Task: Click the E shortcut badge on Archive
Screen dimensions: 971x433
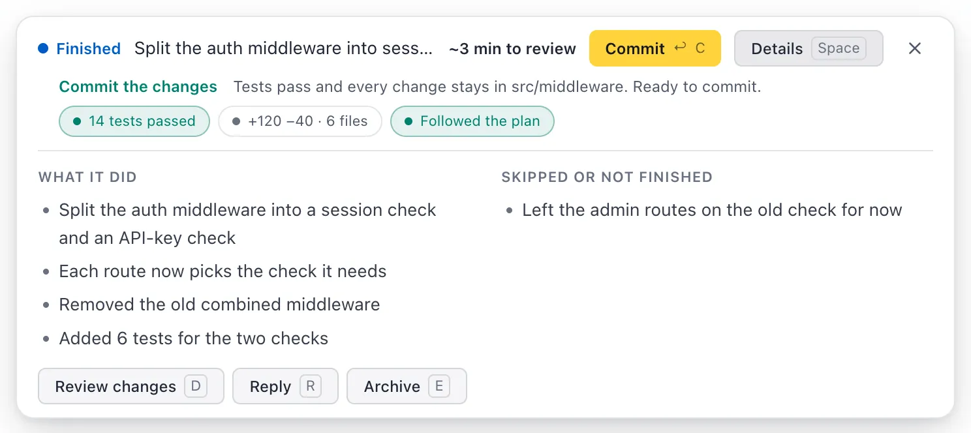Action: (x=439, y=386)
